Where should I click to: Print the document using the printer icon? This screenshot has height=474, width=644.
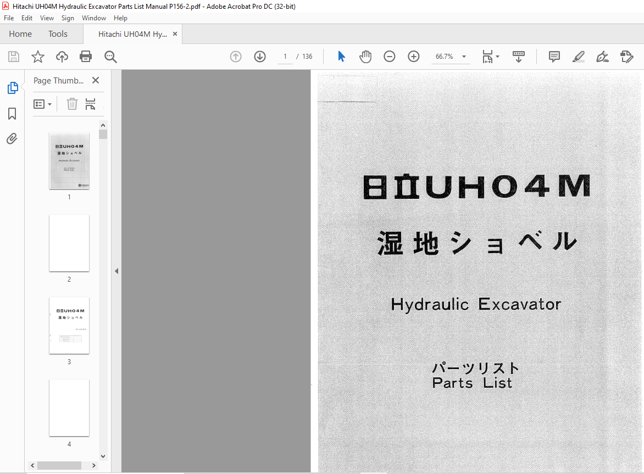coord(86,57)
